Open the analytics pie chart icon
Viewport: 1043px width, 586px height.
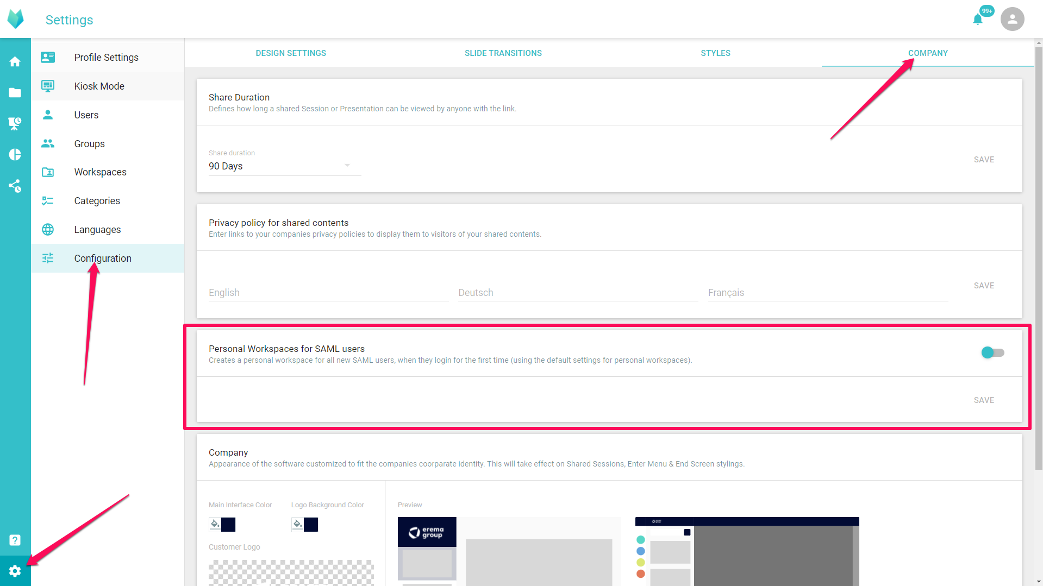coord(15,155)
